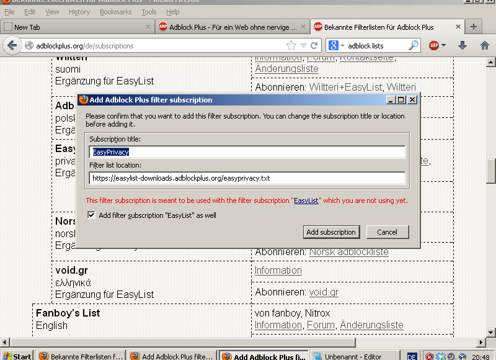Go to the Firefox home page icon
The height and width of the screenshot is (360, 496).
coord(484,45)
